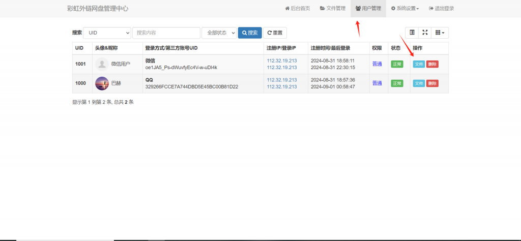Click the 彩虹外链网盘管理中心 brand title
Screen dimensions: 521x241
point(98,9)
